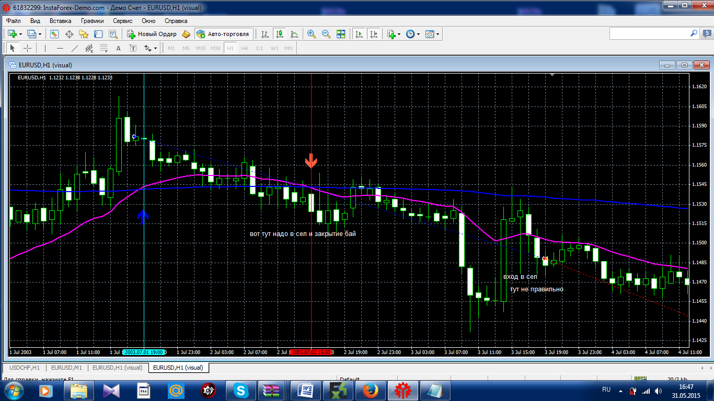
Task: Select the Crosshair cursor tool
Action: click(27, 49)
